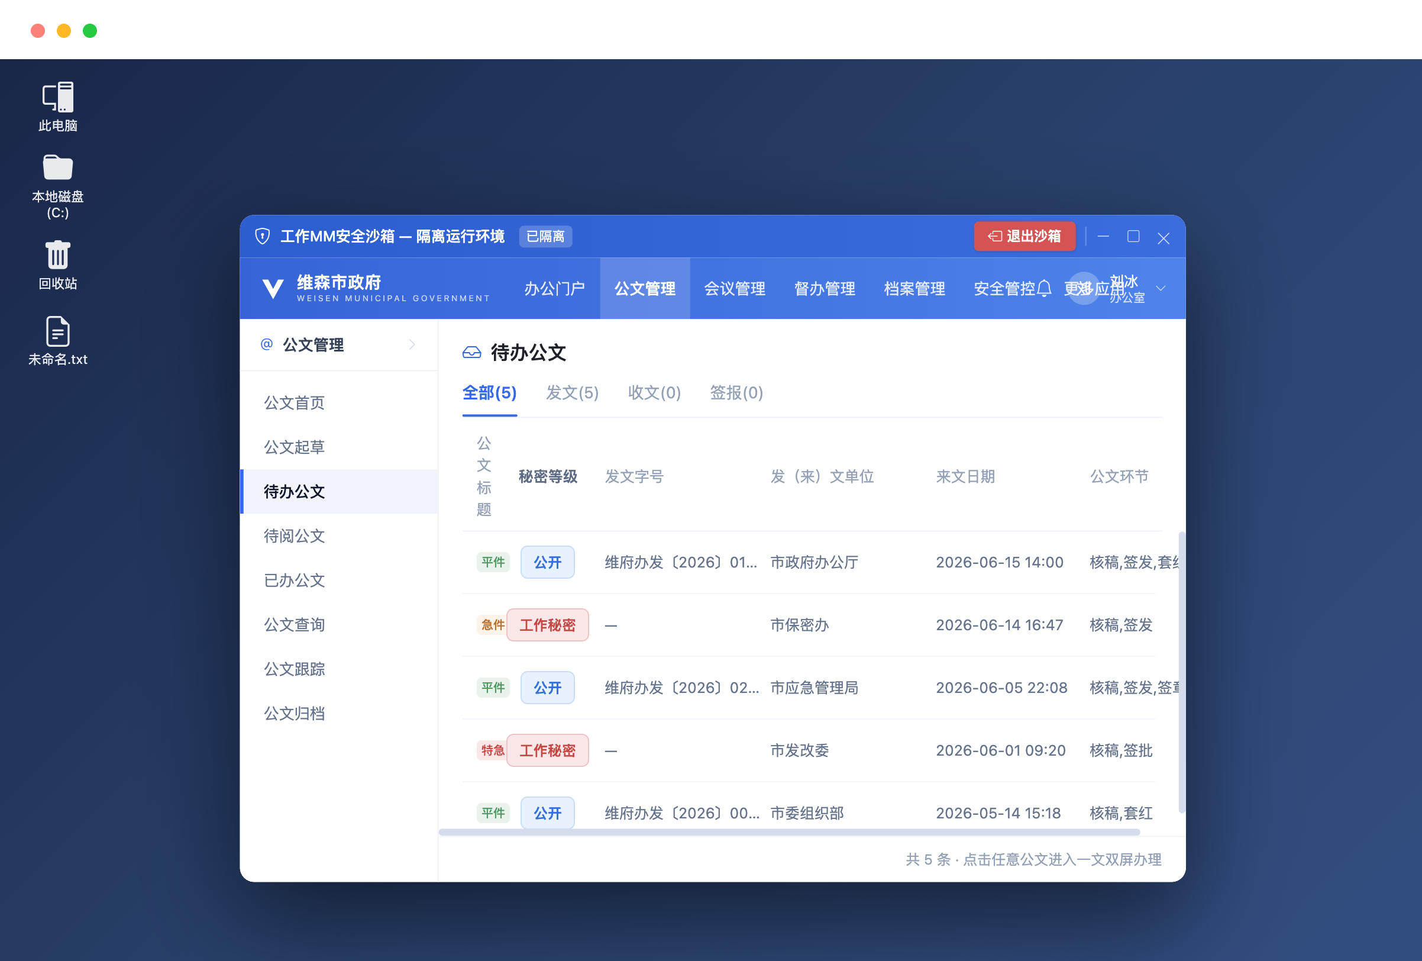Click the 维森市政府 V logo

coord(272,288)
